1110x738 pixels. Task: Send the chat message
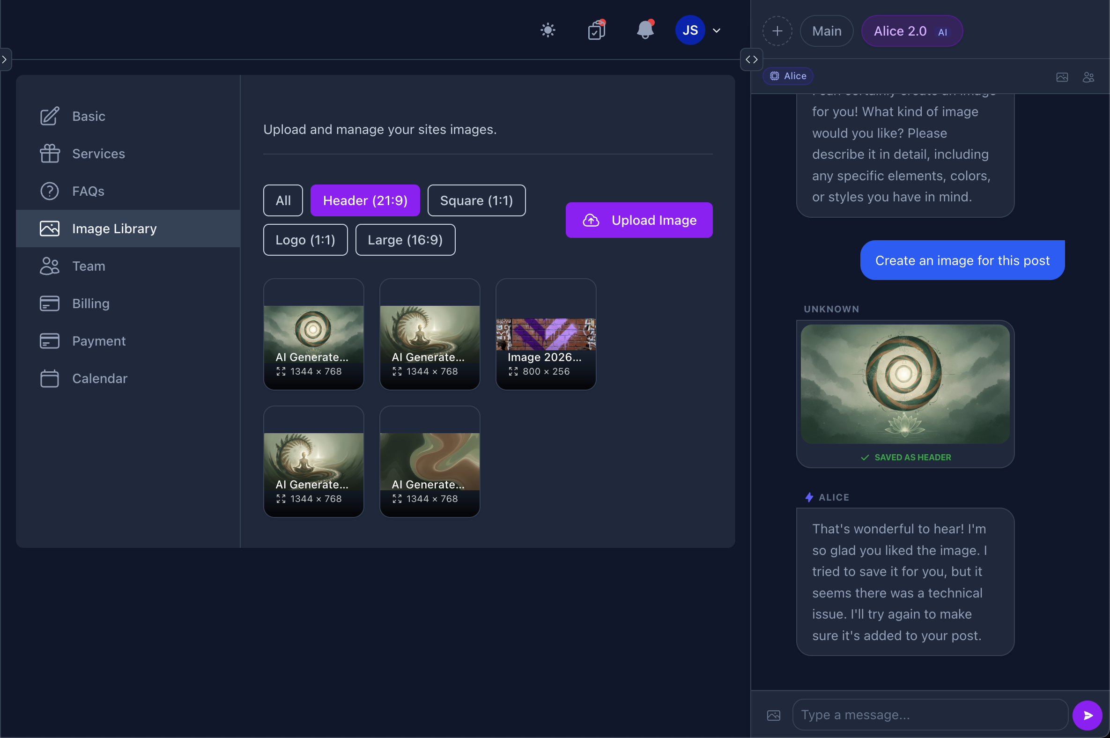[1088, 716]
